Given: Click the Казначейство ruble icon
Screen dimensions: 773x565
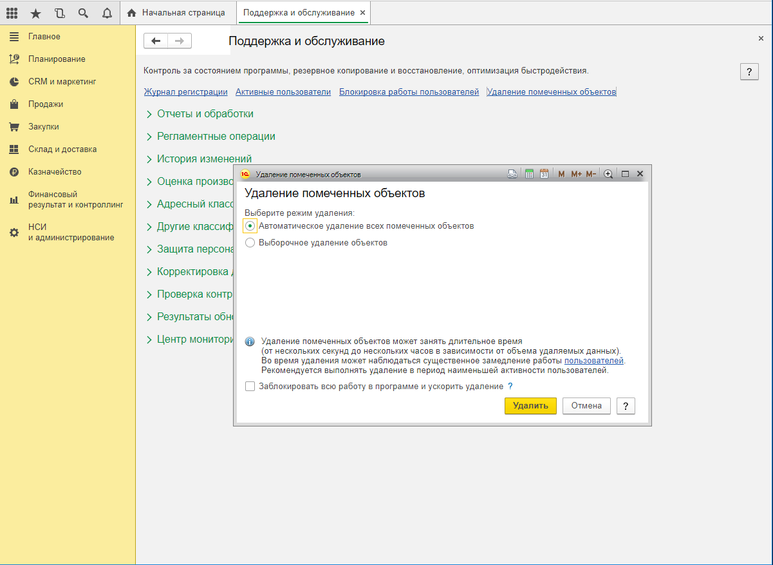Looking at the screenshot, I should (x=14, y=172).
